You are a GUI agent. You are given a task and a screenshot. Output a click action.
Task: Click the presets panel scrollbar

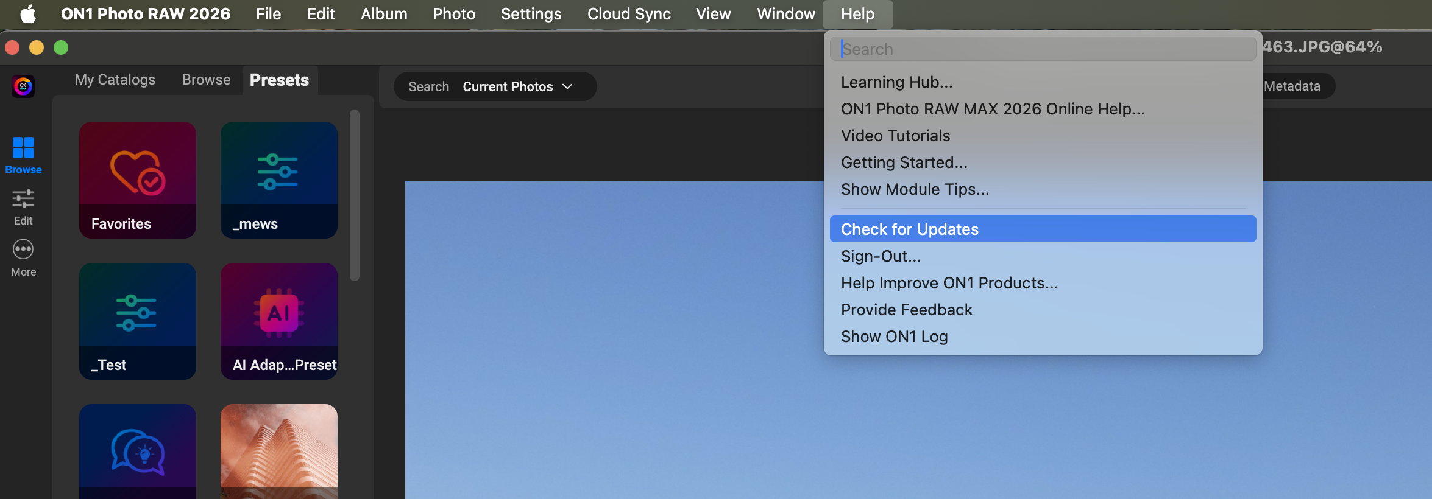tap(355, 195)
